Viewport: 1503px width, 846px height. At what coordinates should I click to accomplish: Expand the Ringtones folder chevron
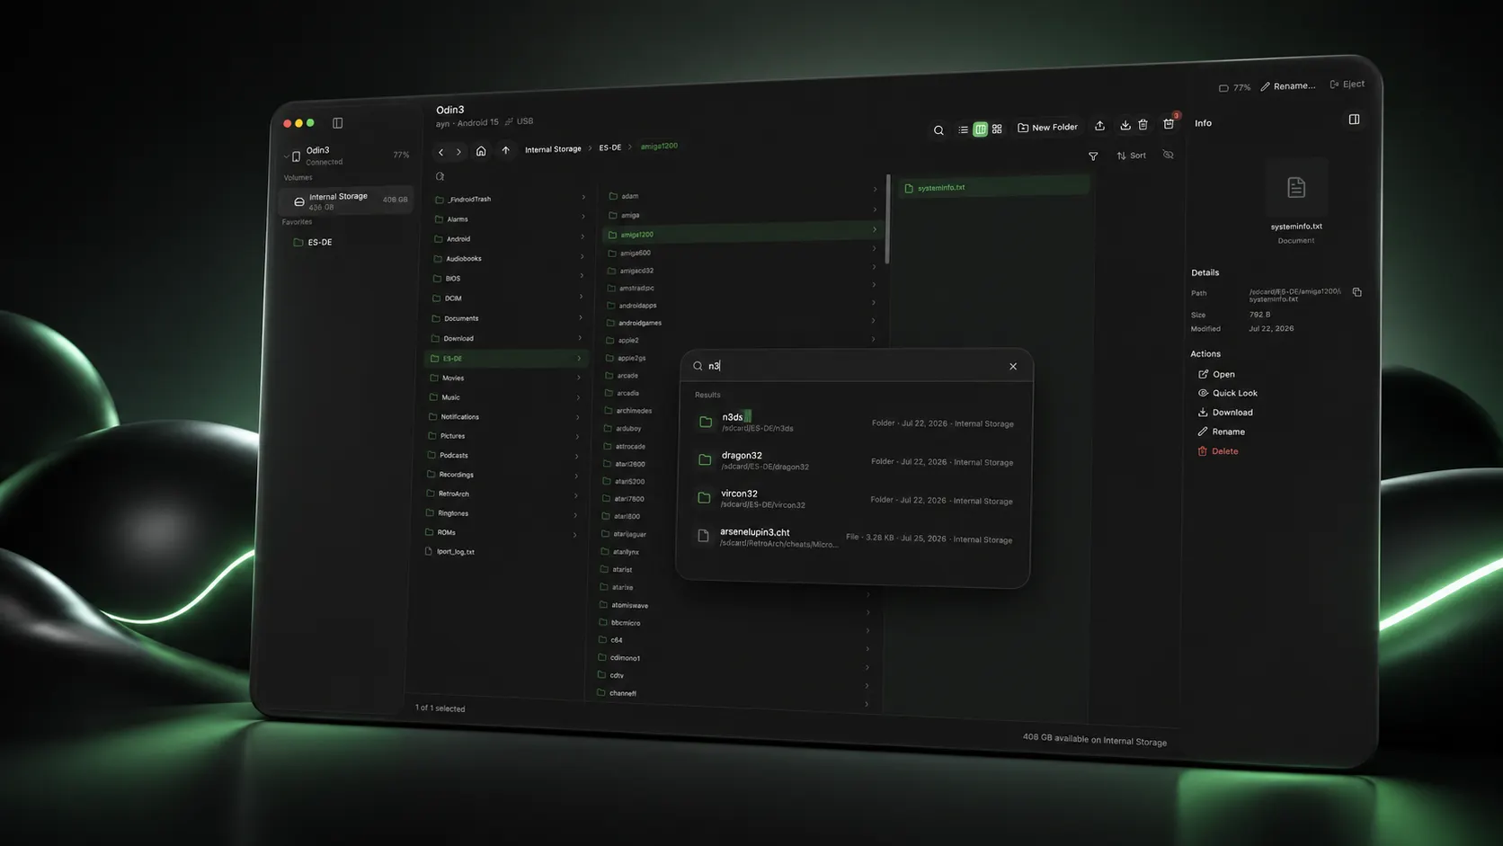(575, 515)
